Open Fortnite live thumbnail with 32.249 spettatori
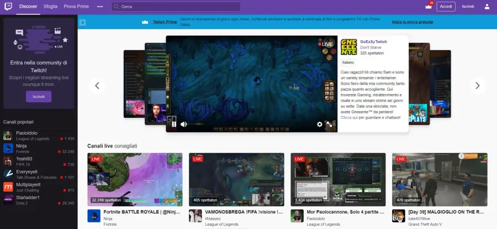The image size is (497, 229). click(x=135, y=179)
